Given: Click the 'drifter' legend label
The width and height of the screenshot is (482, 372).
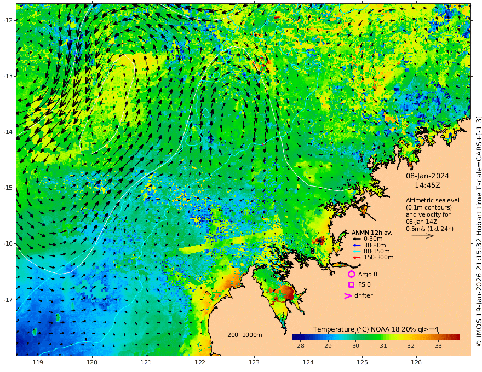Looking at the screenshot, I should (x=363, y=295).
